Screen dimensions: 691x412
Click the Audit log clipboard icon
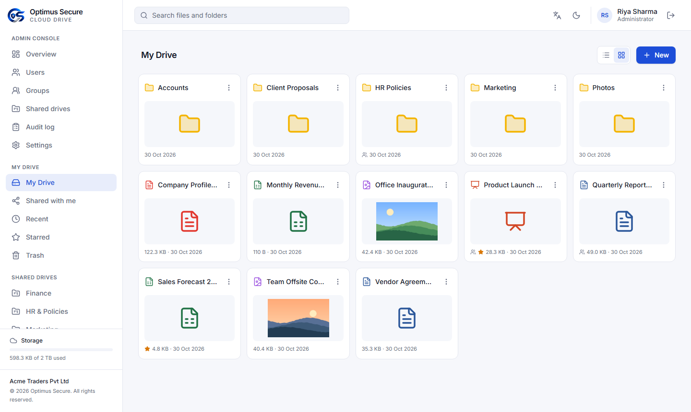[16, 127]
